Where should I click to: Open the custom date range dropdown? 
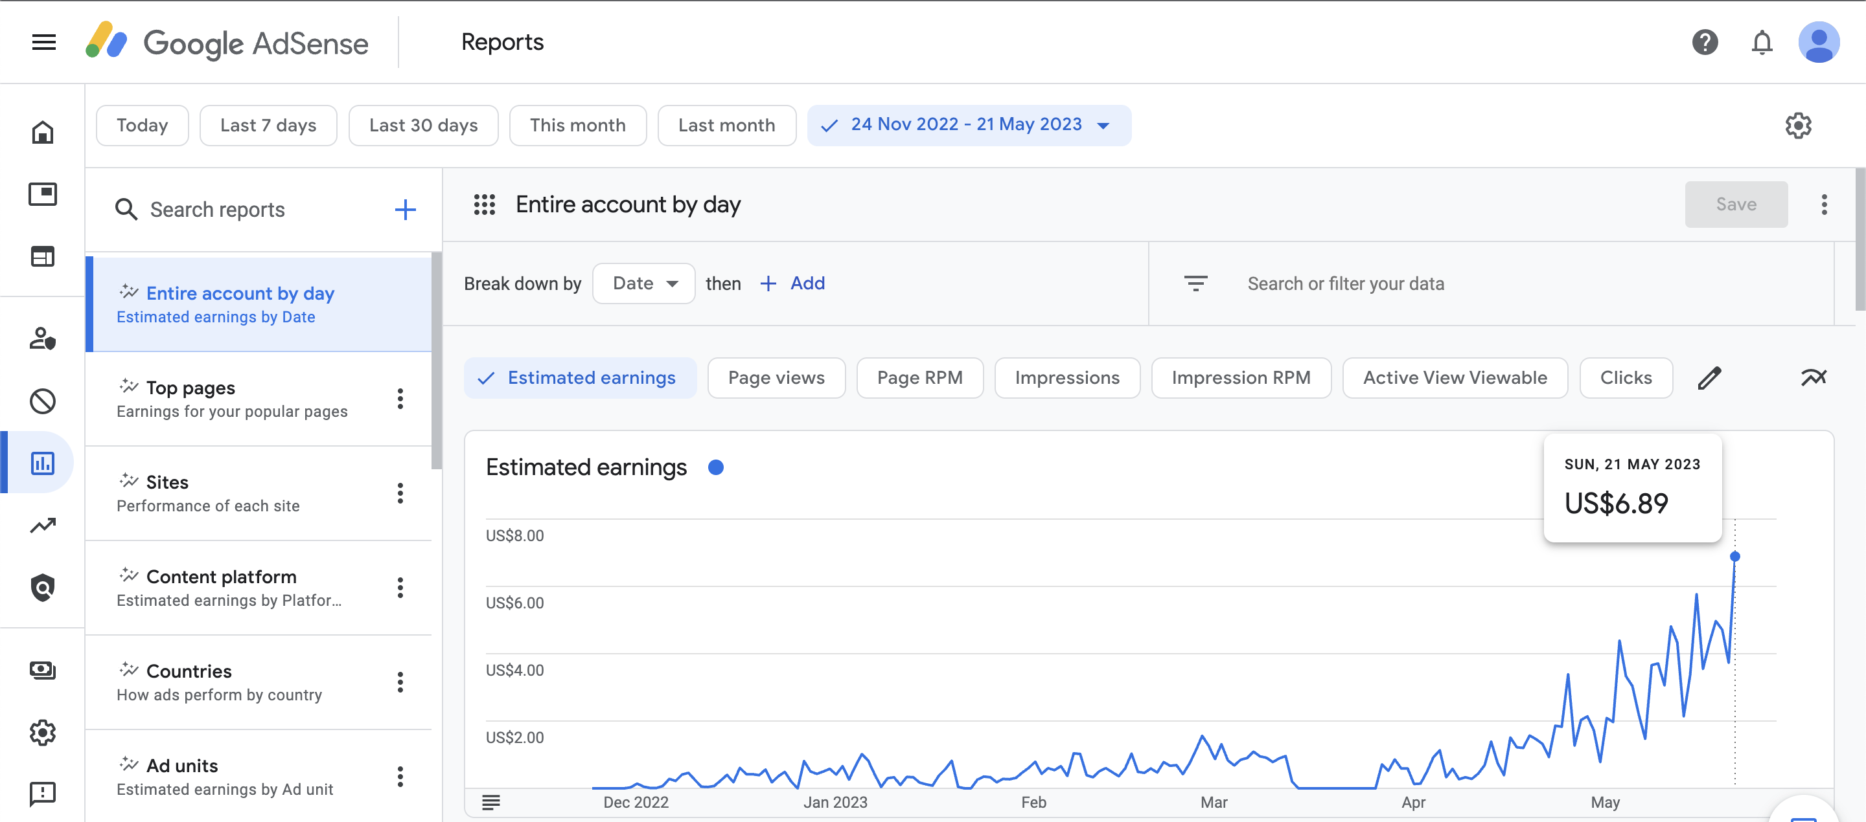[969, 125]
